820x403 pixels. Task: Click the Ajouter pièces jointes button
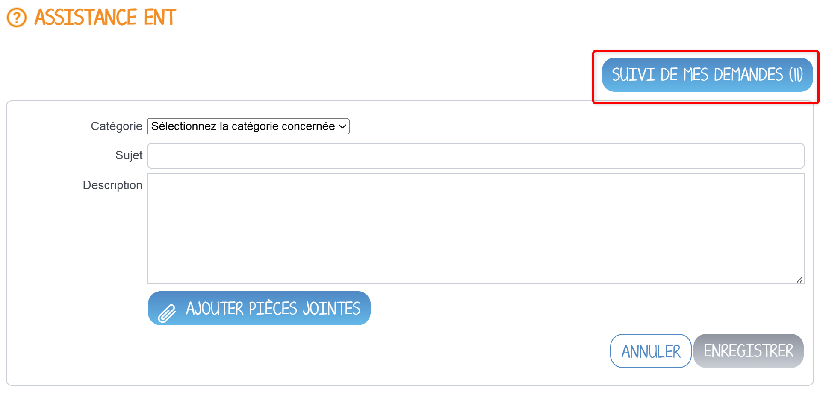click(x=259, y=308)
